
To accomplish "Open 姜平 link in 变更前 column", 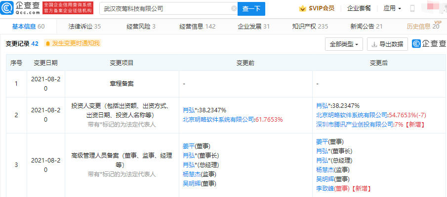I will pyautogui.click(x=189, y=146).
